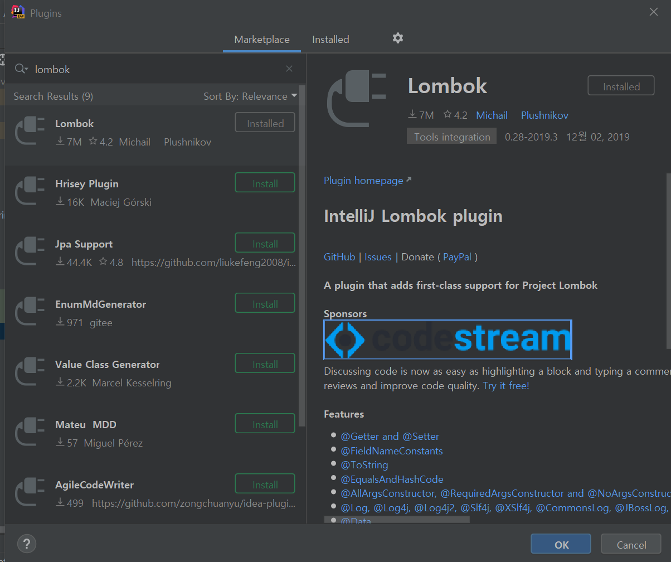
Task: Click the downloads icon in Lombok details
Action: click(412, 115)
